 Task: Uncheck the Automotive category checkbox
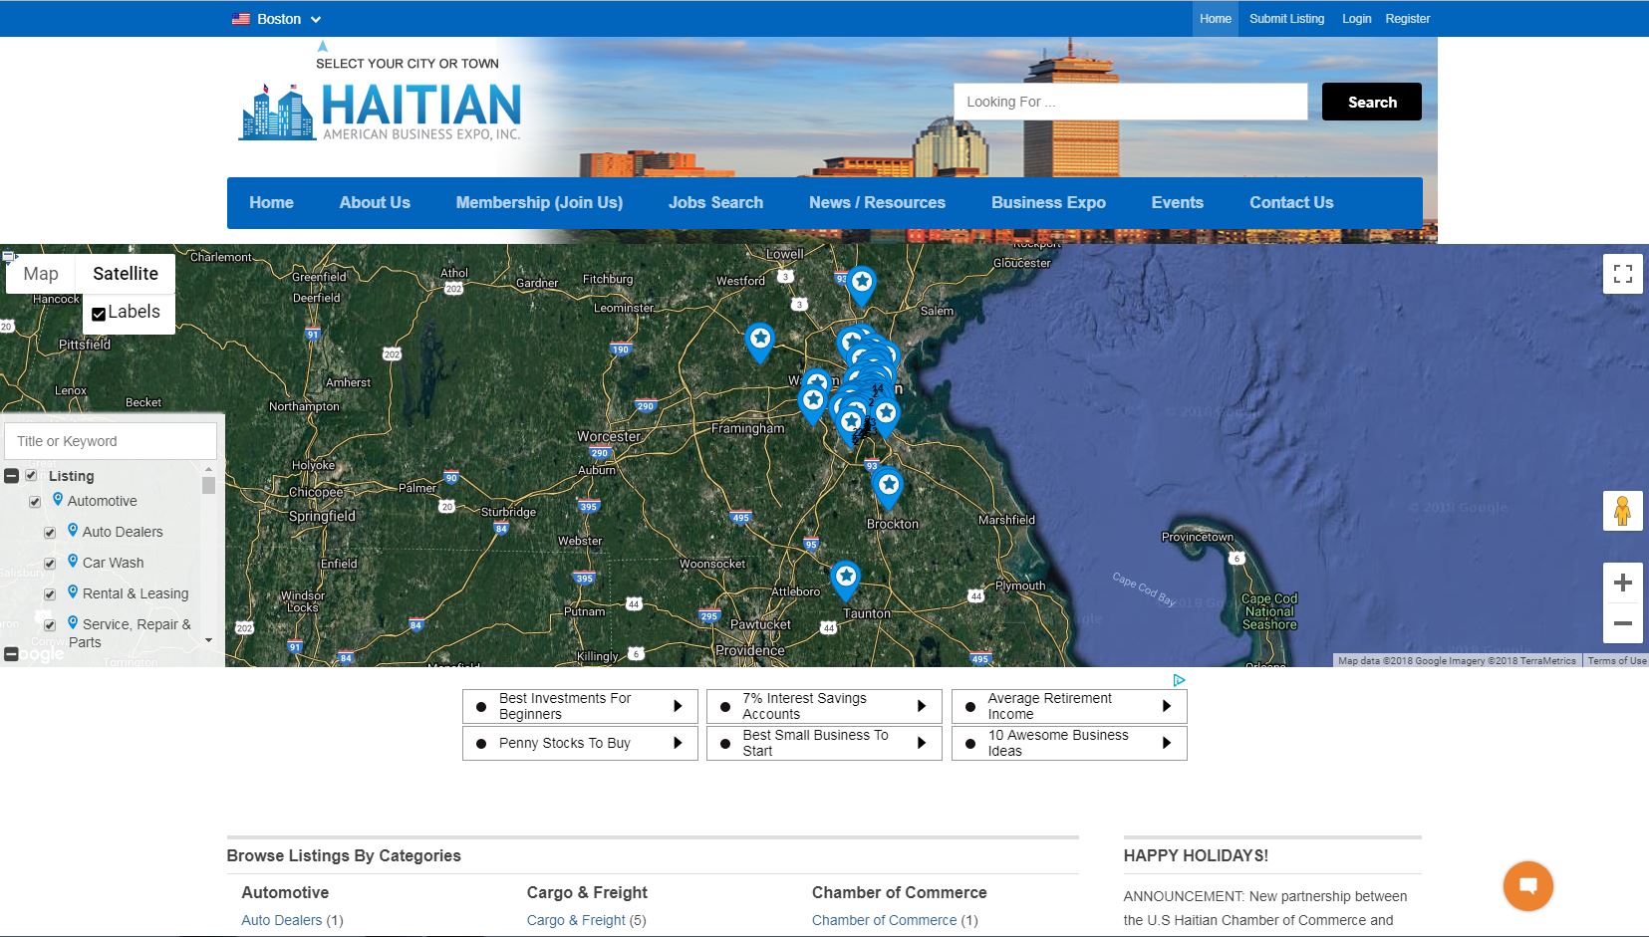point(35,502)
